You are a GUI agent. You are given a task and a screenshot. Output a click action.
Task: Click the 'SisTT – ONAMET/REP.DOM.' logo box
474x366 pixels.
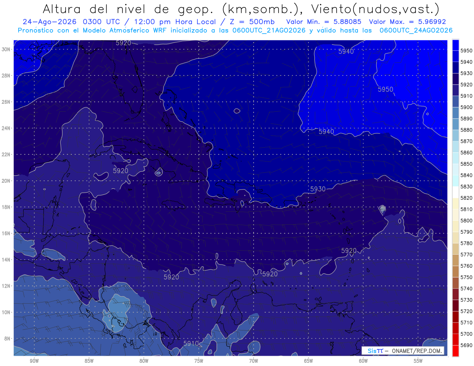click(403, 351)
